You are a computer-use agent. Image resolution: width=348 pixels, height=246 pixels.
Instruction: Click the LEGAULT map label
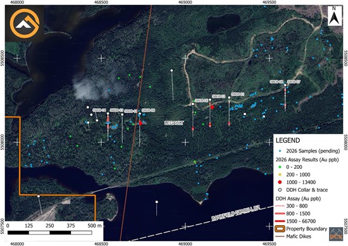[x=174, y=123]
